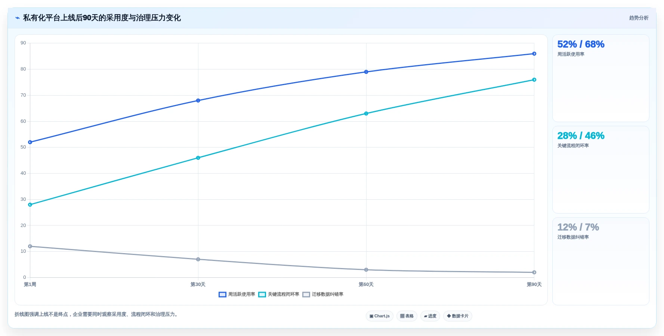Select the 数据卡片 tag chip

coord(458,316)
